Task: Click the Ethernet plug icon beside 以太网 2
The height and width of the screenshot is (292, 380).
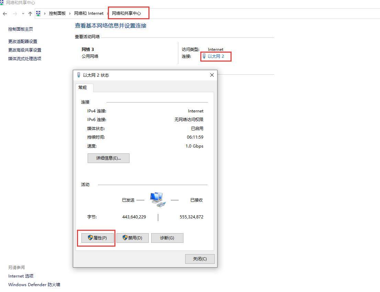Action: coord(204,56)
